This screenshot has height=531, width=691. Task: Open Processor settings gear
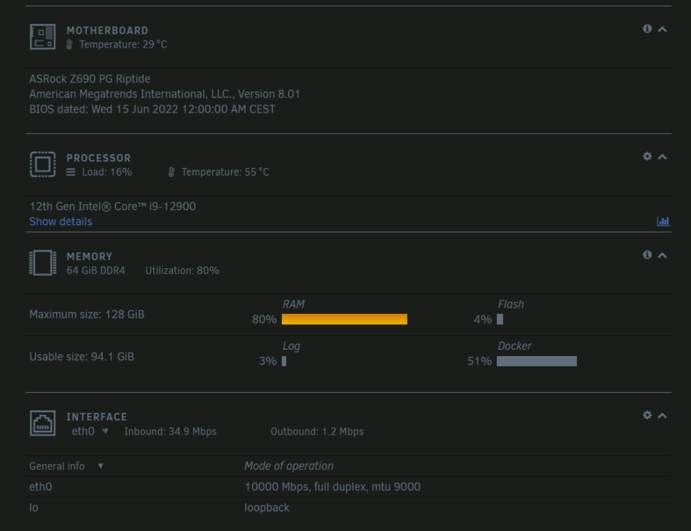[647, 156]
